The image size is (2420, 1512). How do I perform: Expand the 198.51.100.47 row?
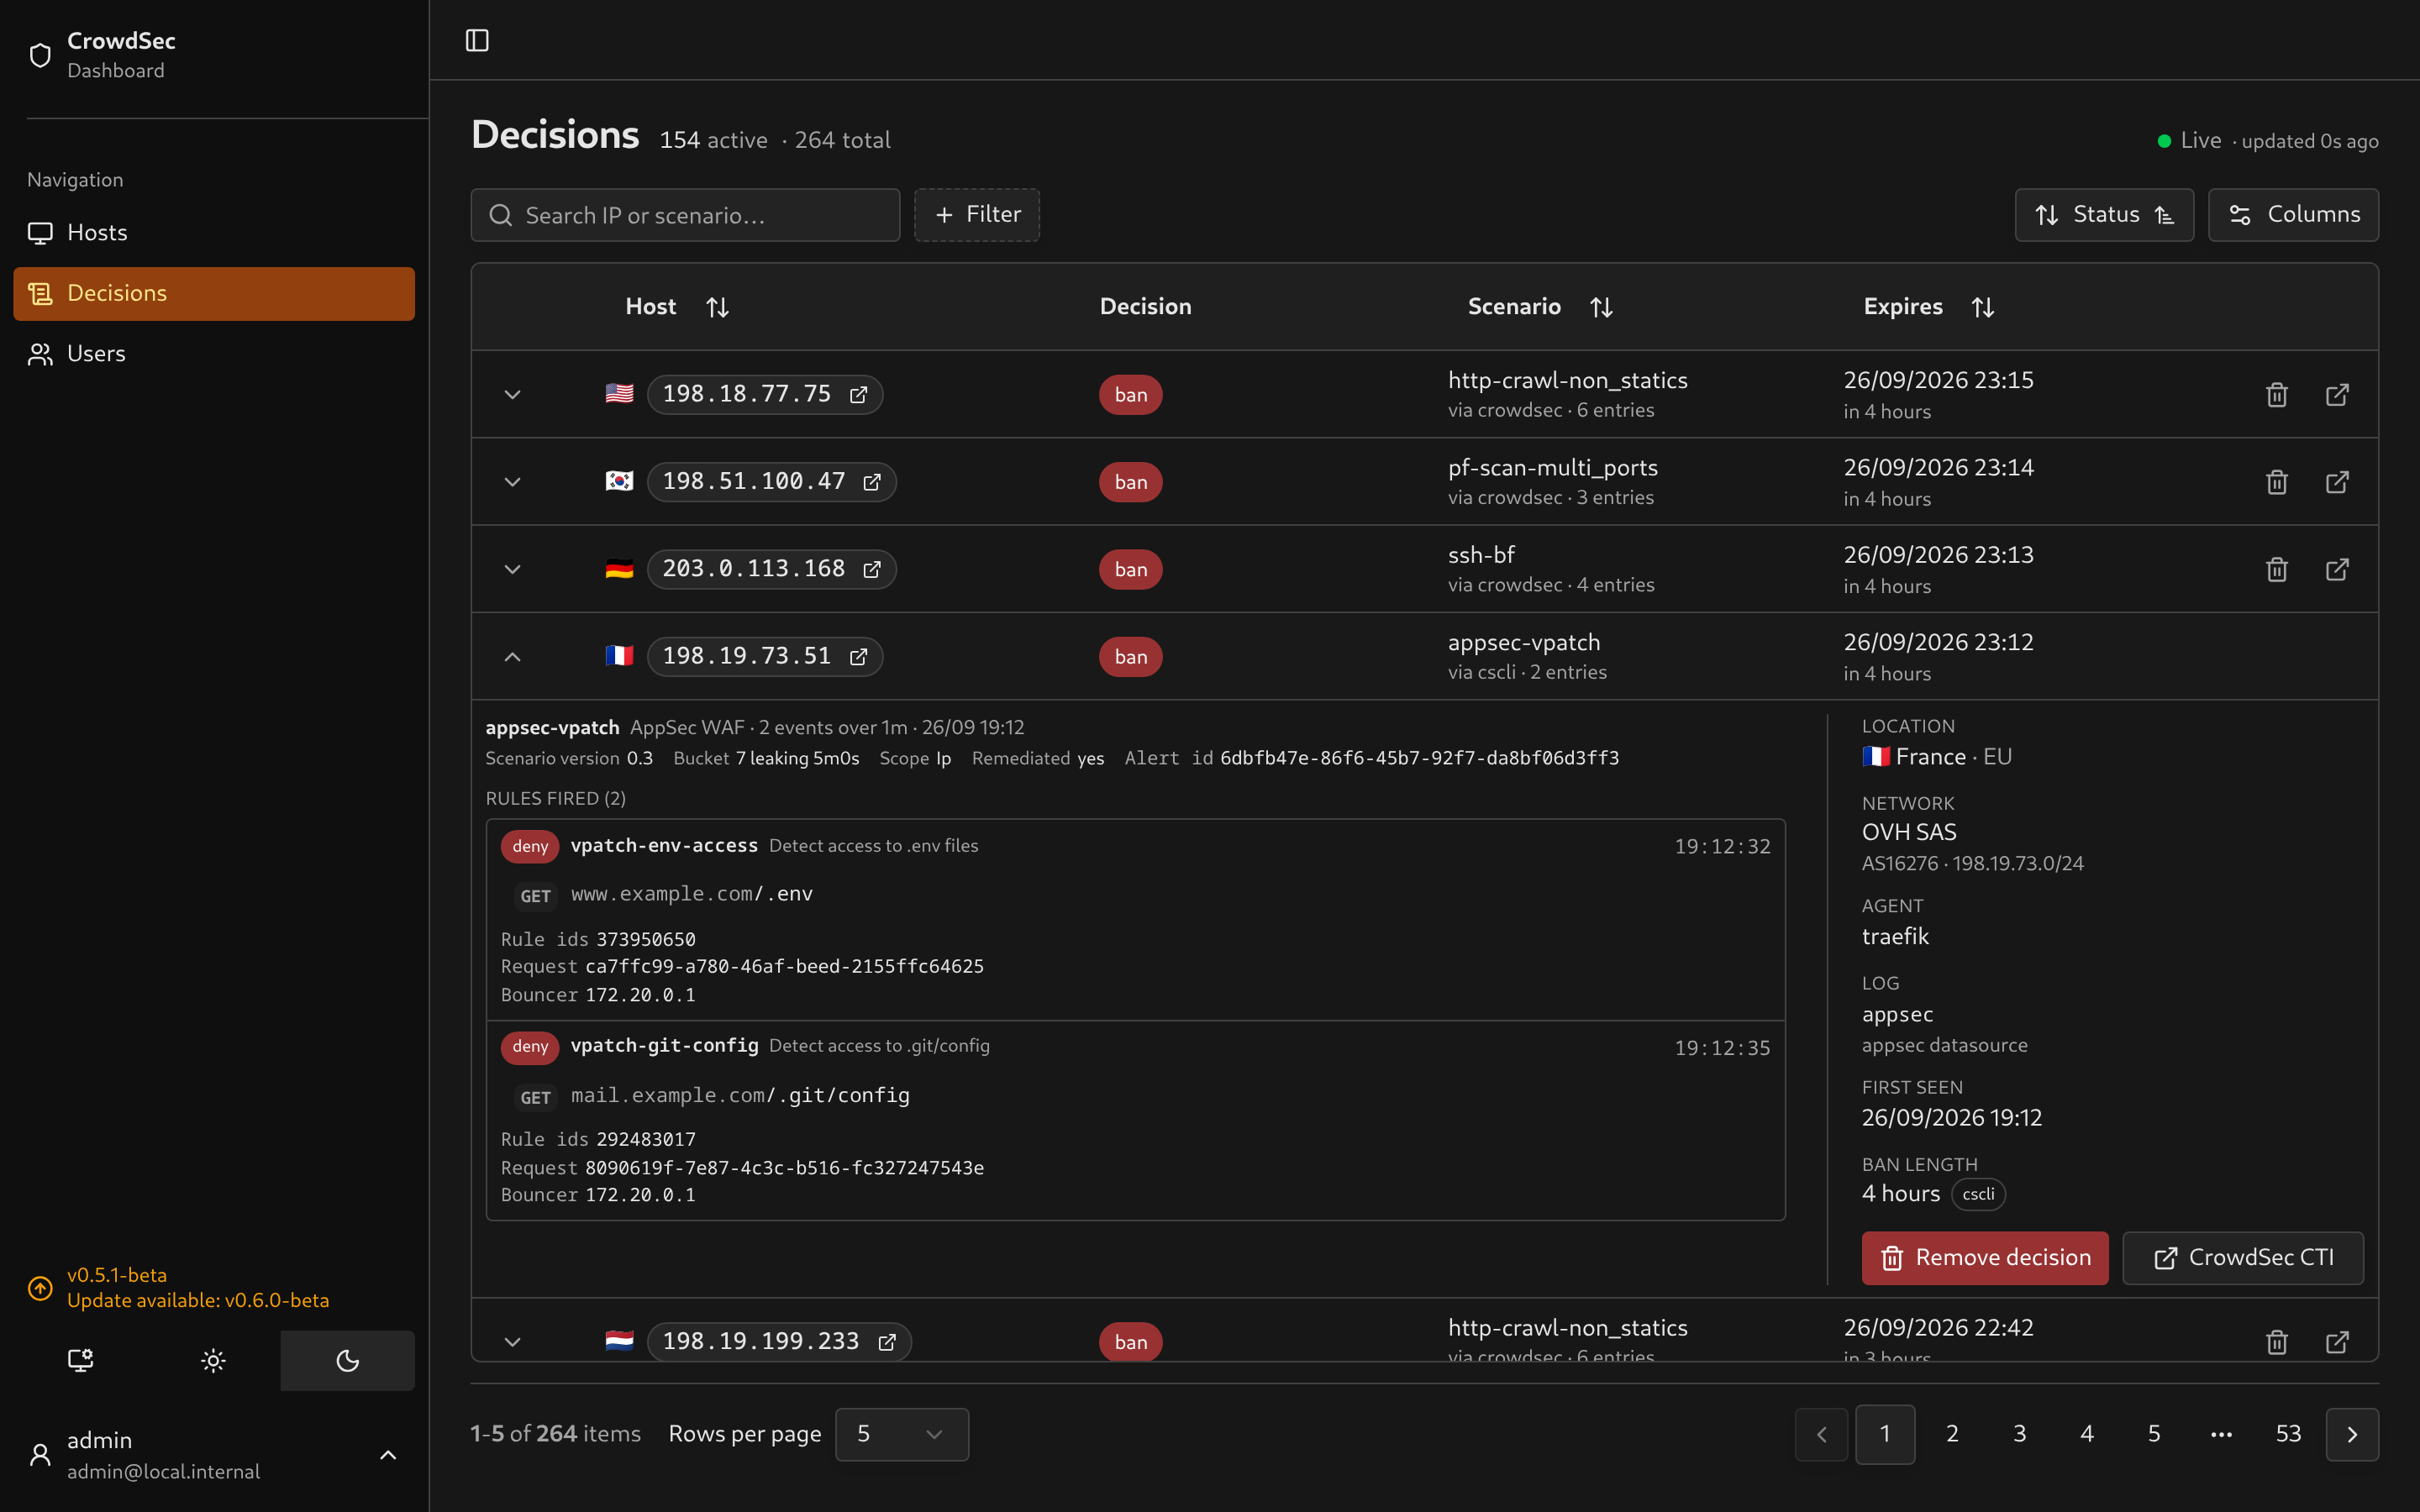pos(513,482)
